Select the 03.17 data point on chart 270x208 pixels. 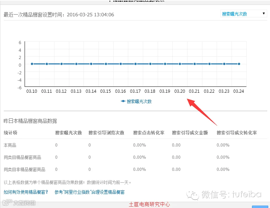[136, 64]
